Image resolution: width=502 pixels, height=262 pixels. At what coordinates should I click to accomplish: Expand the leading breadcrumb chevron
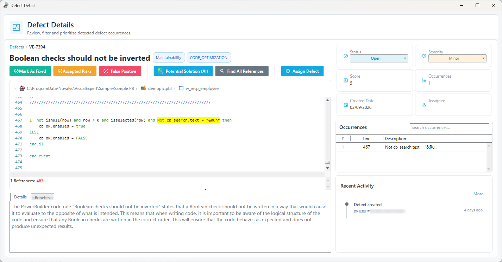15,89
